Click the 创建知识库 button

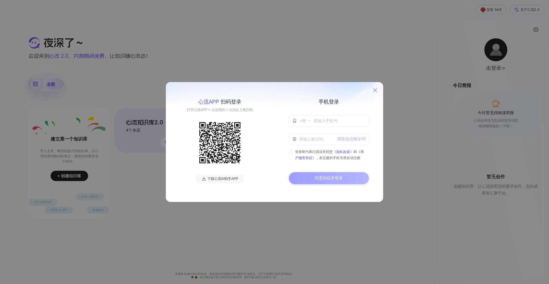pos(69,176)
